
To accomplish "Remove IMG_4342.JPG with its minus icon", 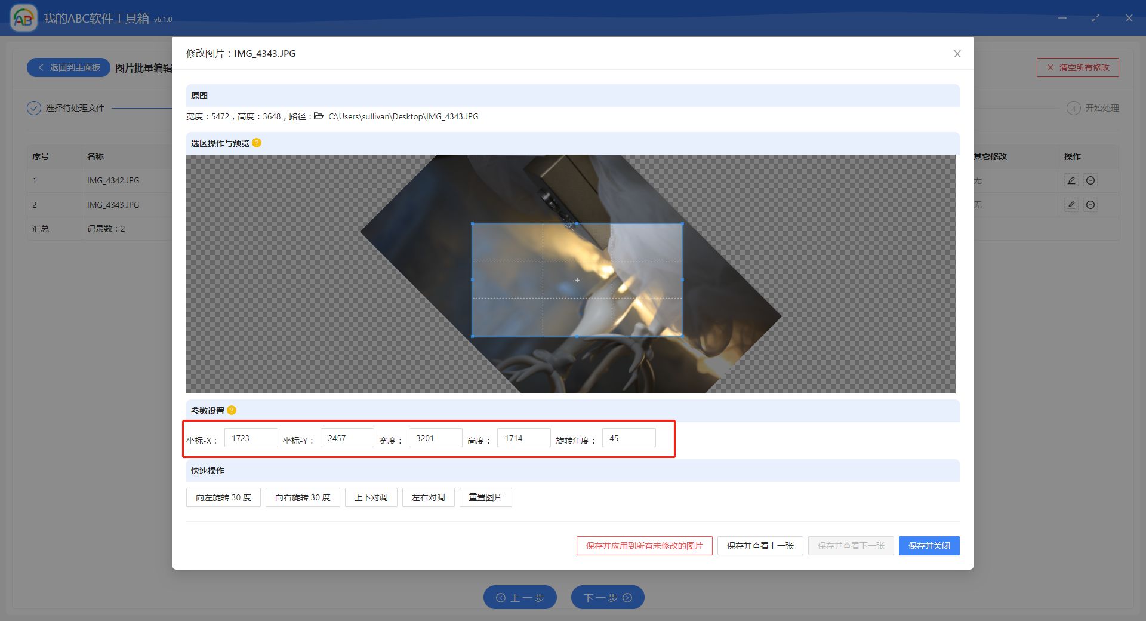I will coord(1090,180).
